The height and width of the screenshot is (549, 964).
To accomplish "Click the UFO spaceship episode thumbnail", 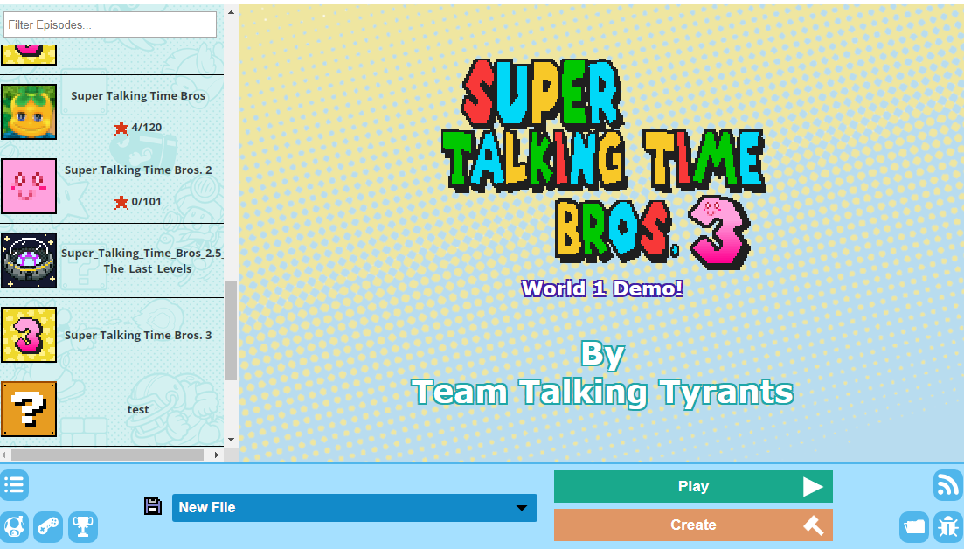I will coord(29,261).
